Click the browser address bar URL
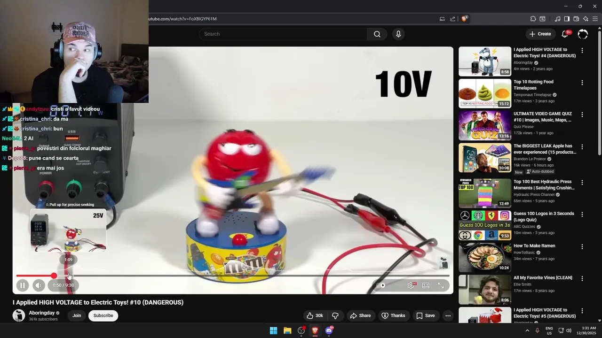602x338 pixels. click(182, 19)
